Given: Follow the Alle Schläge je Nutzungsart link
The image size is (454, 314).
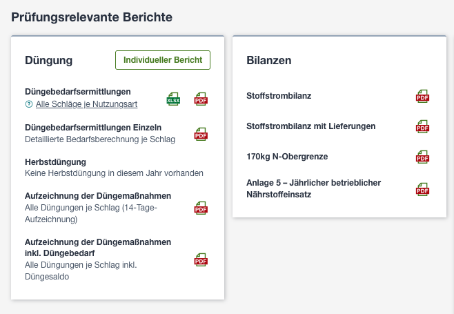Looking at the screenshot, I should pyautogui.click(x=86, y=104).
